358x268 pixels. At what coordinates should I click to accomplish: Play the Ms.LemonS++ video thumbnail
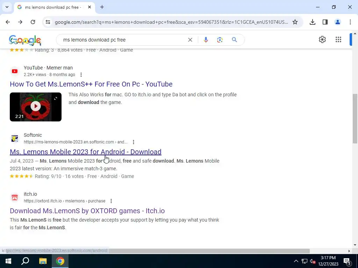(36, 107)
